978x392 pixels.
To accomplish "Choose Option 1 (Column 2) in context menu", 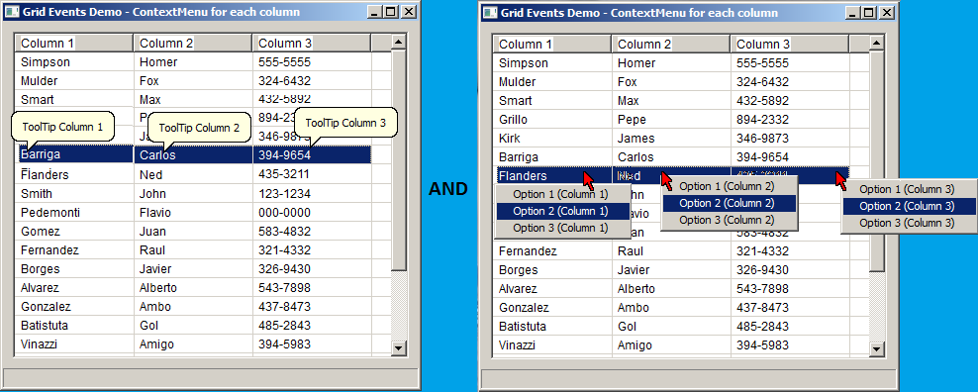I will [729, 186].
